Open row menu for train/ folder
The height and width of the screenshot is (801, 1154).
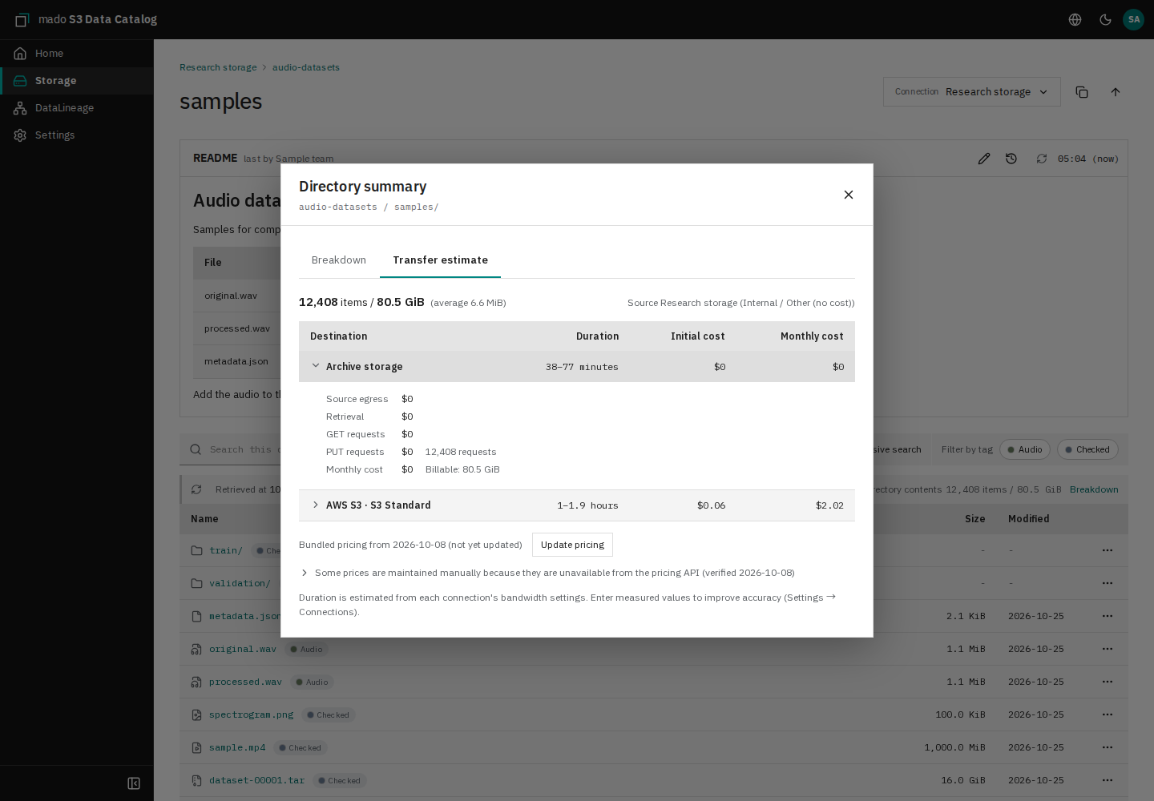[x=1108, y=550]
